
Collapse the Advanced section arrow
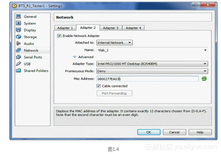coord(75,57)
